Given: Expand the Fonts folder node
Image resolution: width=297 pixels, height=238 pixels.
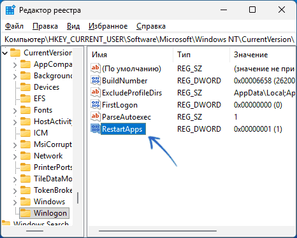Looking at the screenshot, I should pyautogui.click(x=15, y=110).
